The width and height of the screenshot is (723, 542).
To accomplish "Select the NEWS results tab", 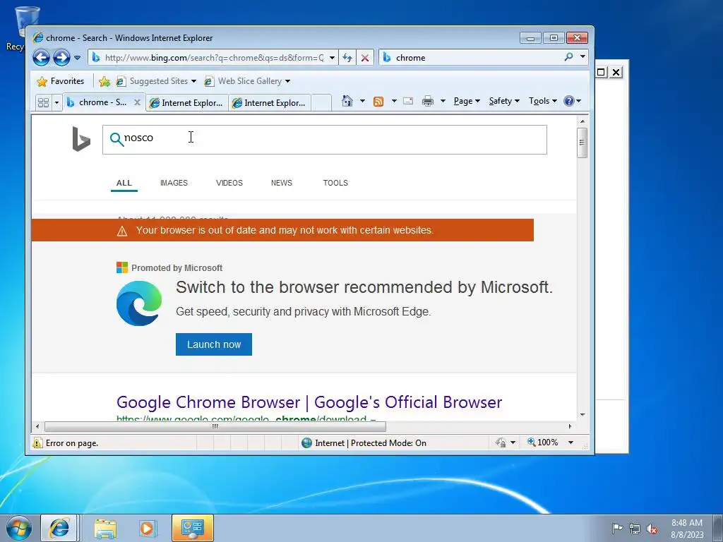I will coord(282,183).
